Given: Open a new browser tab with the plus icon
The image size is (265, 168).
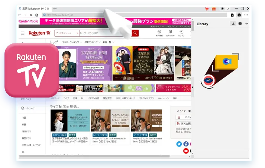Looking at the screenshot, I should (x=55, y=9).
